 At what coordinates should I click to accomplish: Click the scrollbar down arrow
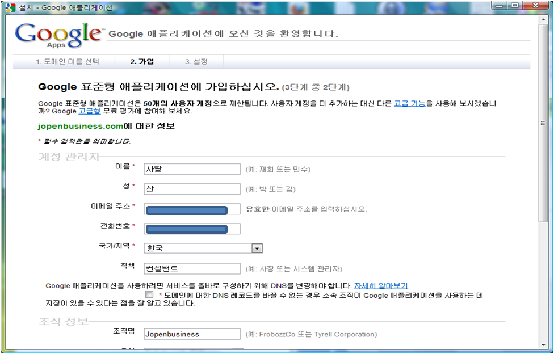point(543,345)
